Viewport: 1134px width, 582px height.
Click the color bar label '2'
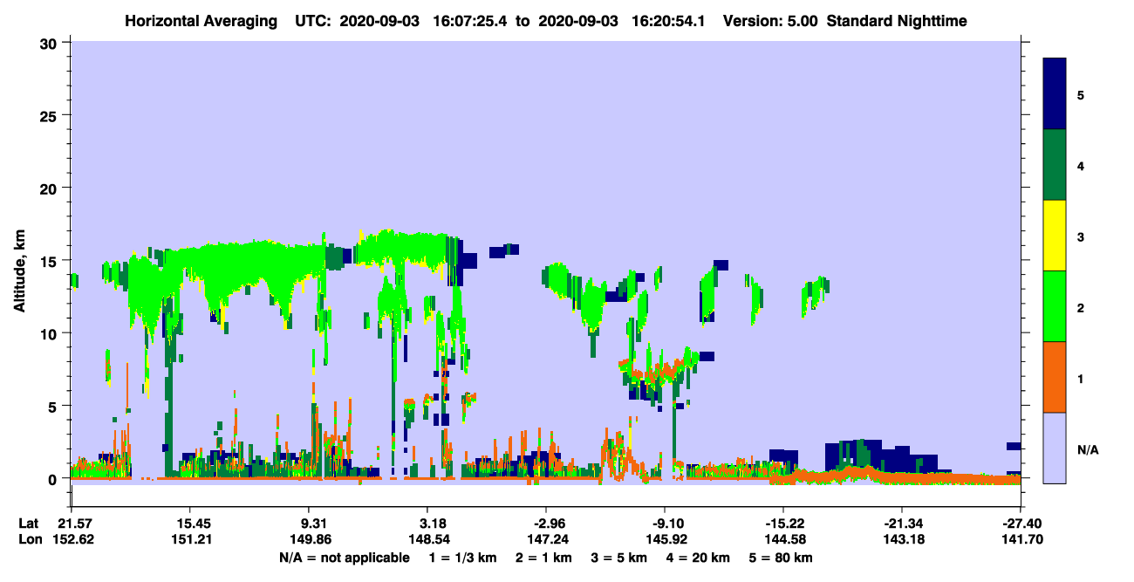click(1081, 307)
